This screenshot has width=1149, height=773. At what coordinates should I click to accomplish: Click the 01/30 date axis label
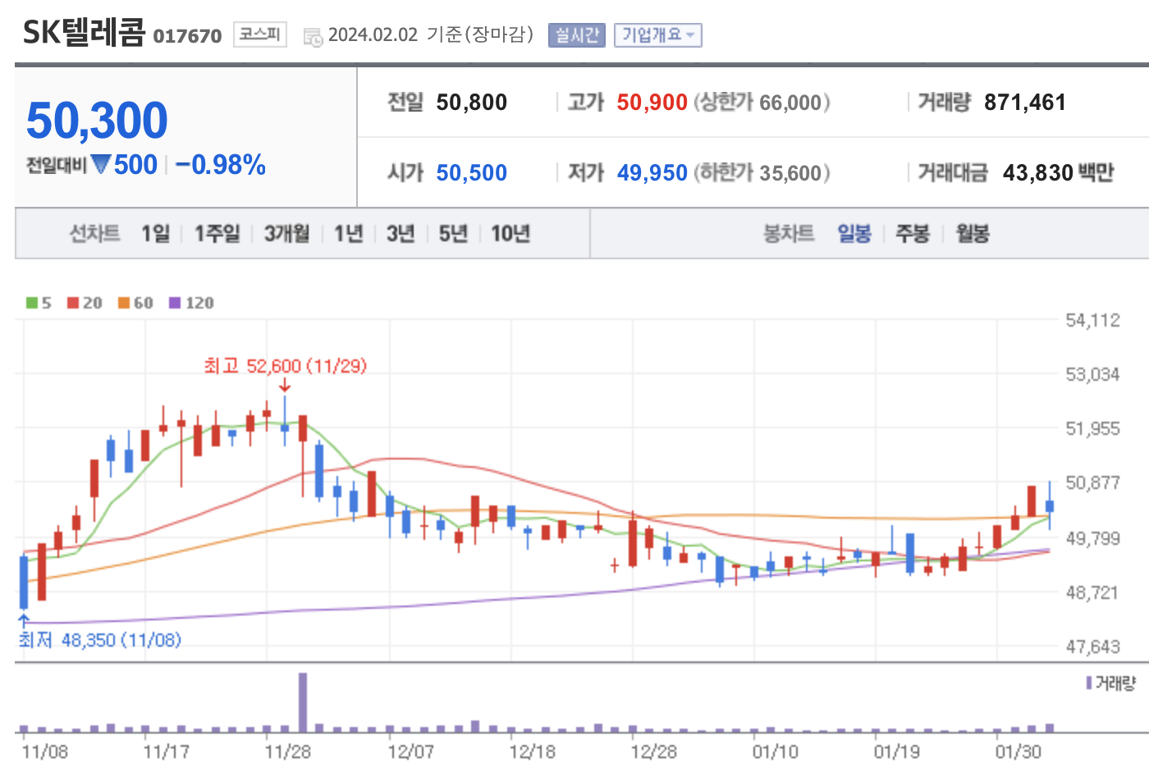pyautogui.click(x=1019, y=752)
